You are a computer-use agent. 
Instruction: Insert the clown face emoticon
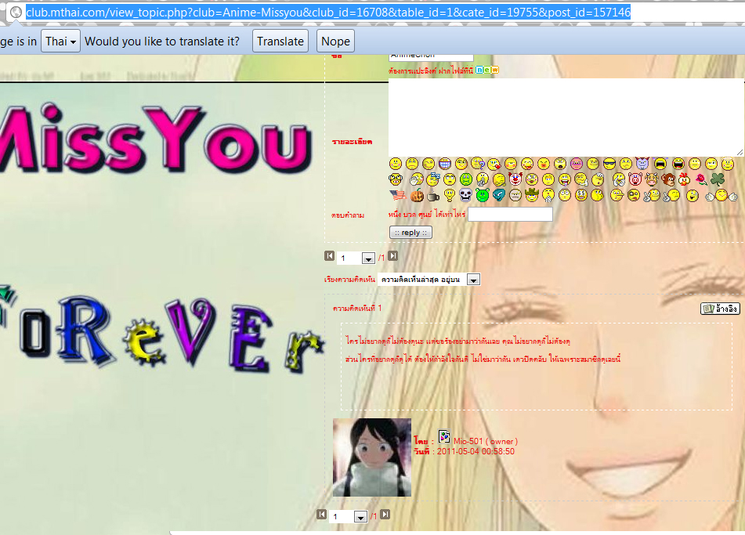[x=515, y=179]
